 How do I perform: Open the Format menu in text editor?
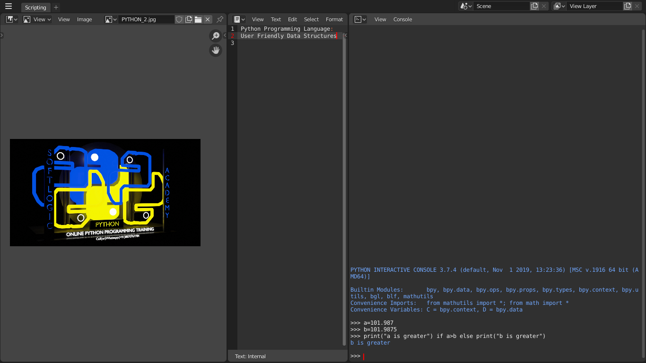point(334,19)
